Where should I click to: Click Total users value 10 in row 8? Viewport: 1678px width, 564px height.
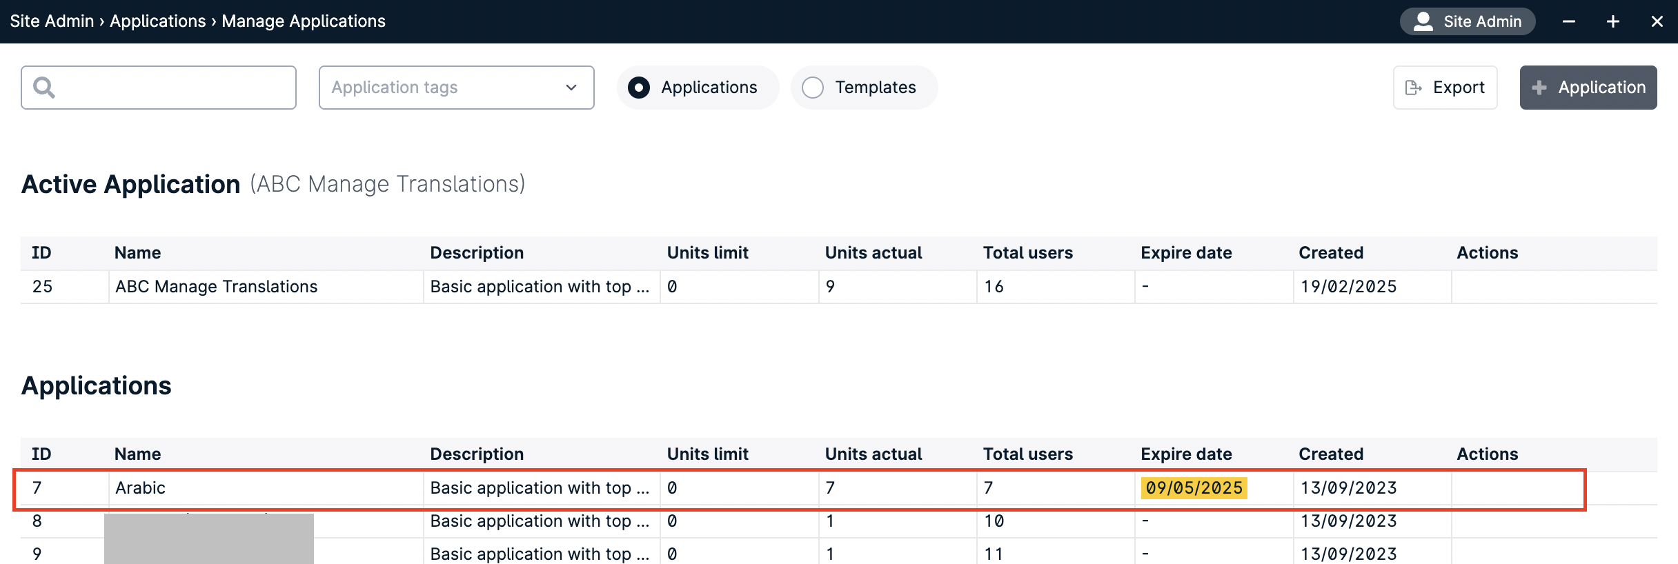pyautogui.click(x=994, y=521)
